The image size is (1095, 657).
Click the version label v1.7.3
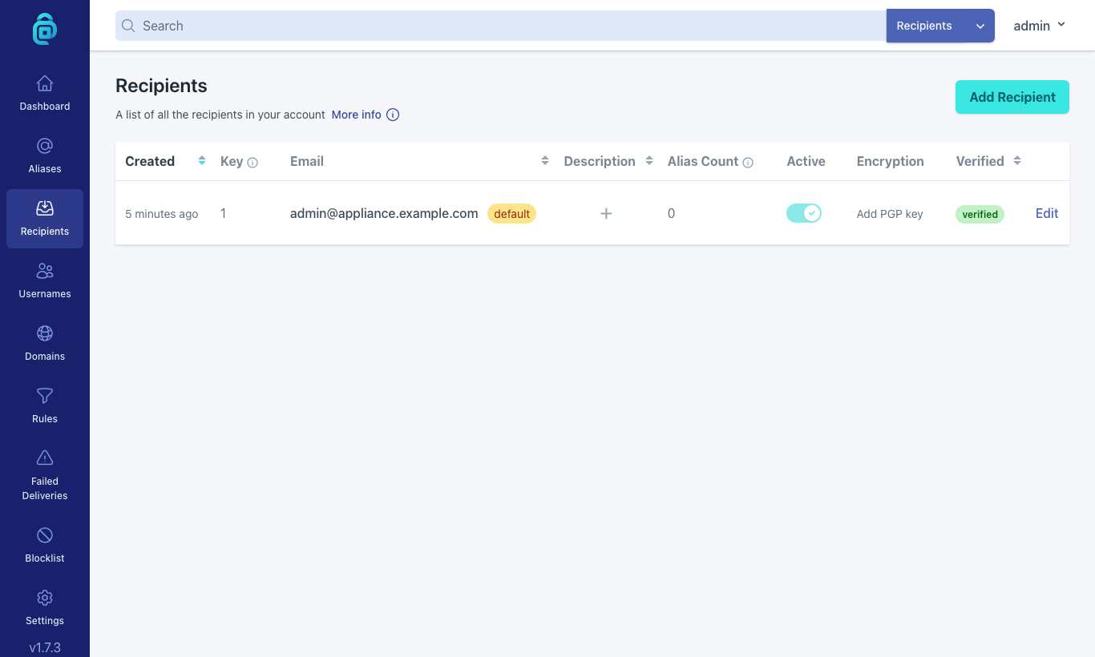45,647
